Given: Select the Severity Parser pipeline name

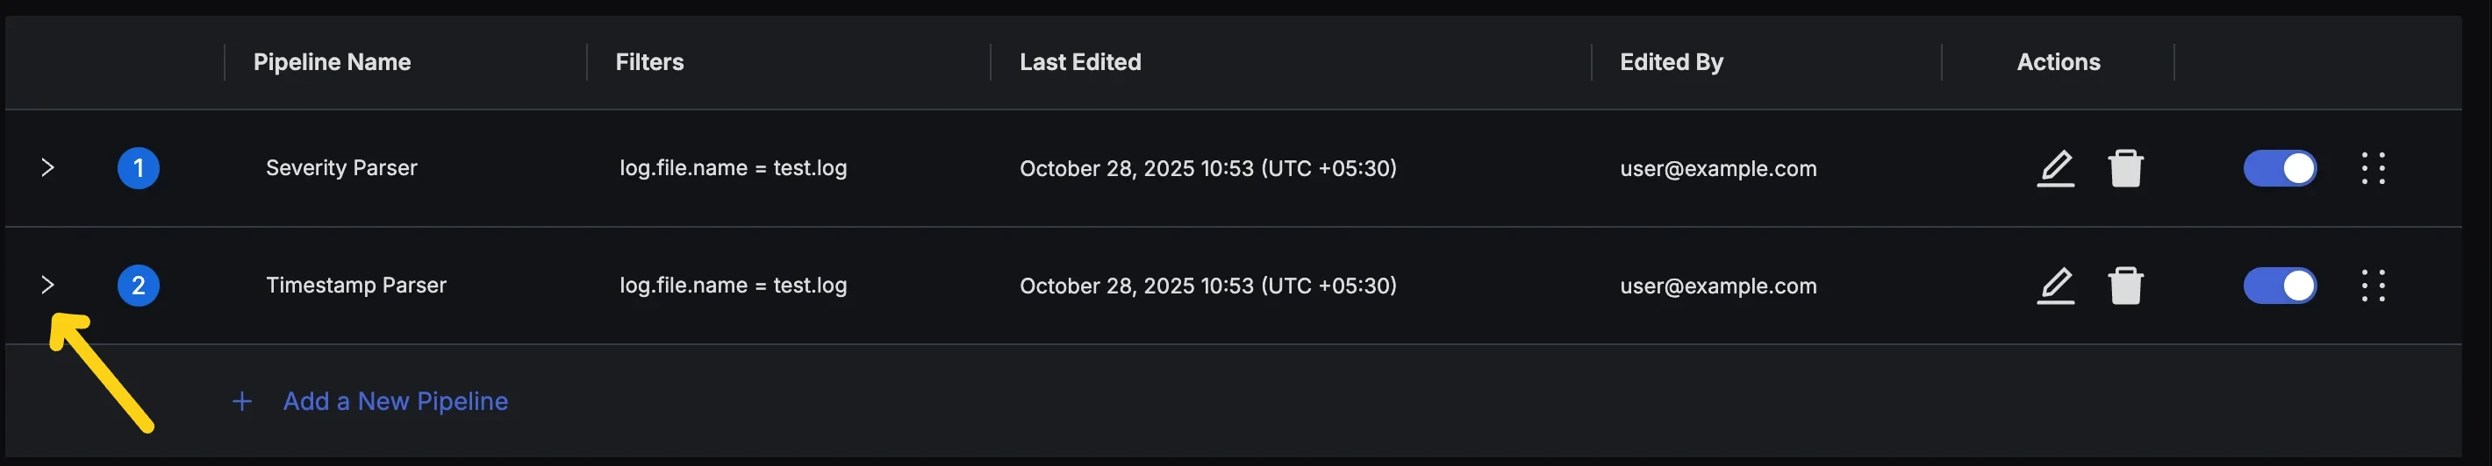Looking at the screenshot, I should coord(341,169).
